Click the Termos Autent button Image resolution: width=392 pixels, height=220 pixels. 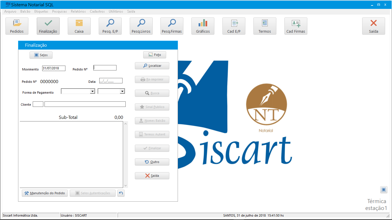152,134
